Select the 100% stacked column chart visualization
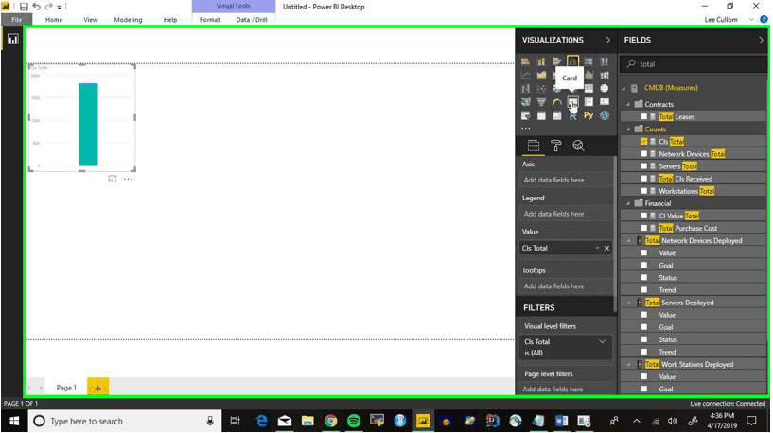773x433 pixels. pyautogui.click(x=605, y=61)
